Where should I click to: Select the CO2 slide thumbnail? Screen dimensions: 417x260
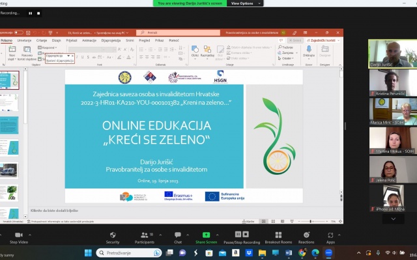(9, 193)
